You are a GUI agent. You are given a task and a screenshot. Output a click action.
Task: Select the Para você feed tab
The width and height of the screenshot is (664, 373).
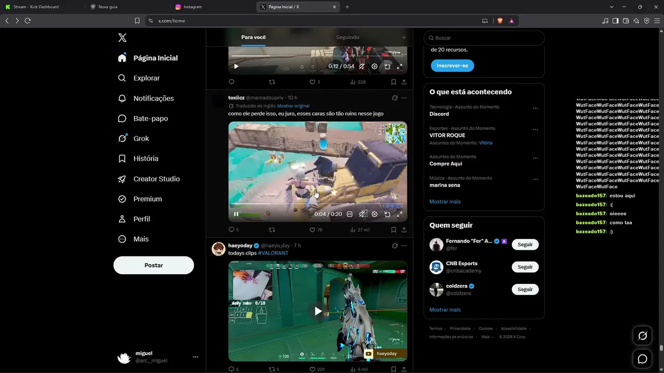tap(254, 37)
